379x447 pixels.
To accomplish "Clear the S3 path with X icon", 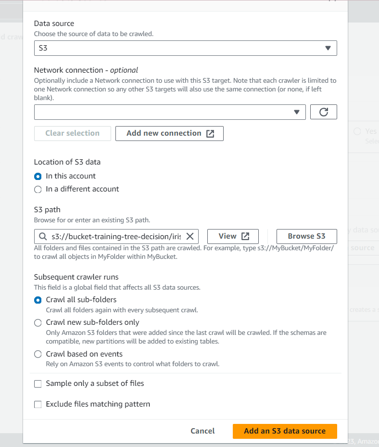I will pos(190,236).
